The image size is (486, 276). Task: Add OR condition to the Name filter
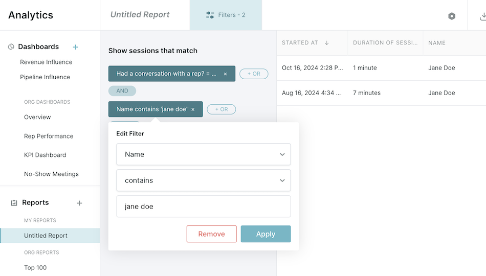tap(222, 109)
